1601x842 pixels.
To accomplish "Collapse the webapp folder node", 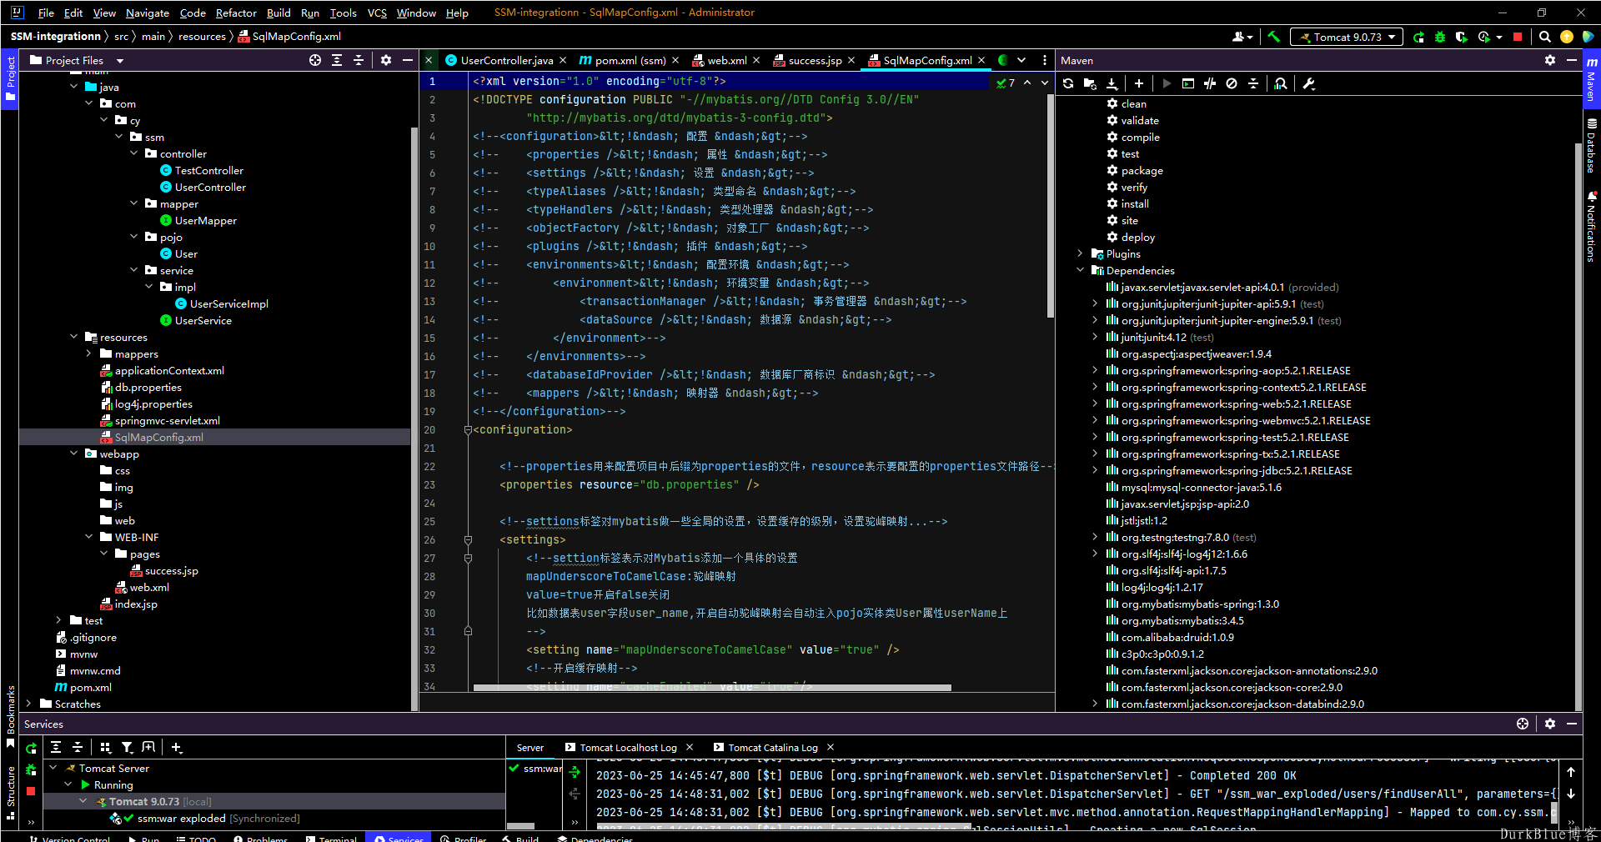I will (74, 454).
